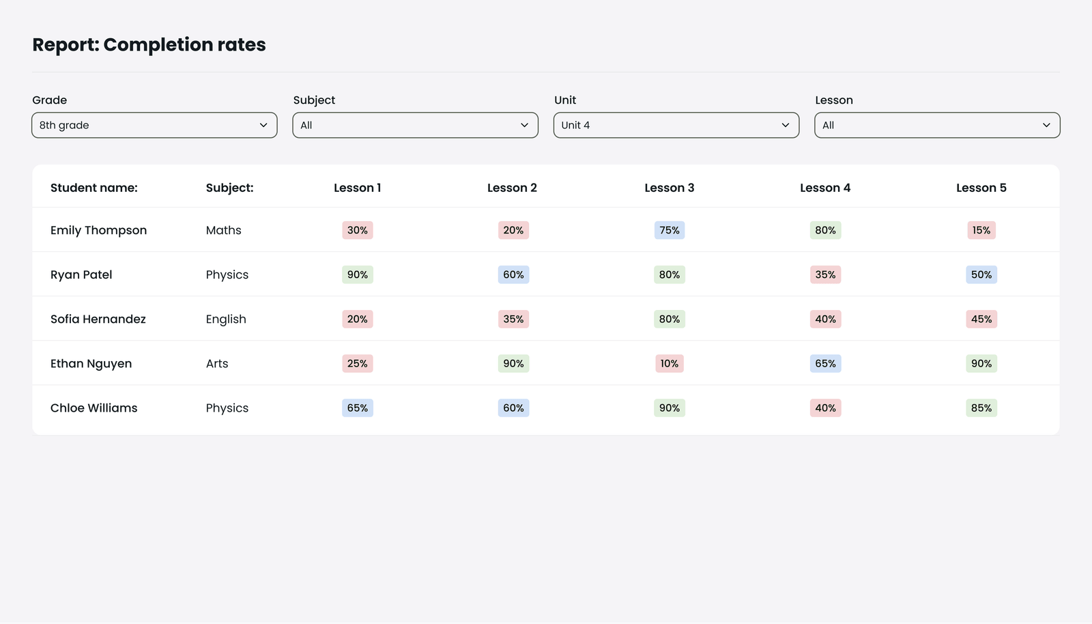The width and height of the screenshot is (1092, 624).
Task: Click the chevron arrow in Unit dropdown
Action: [785, 125]
